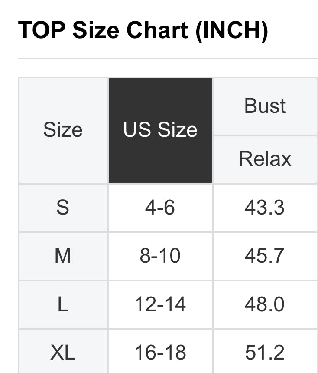Click US size 16-18 cell
This screenshot has height=373, width=318.
(x=160, y=353)
